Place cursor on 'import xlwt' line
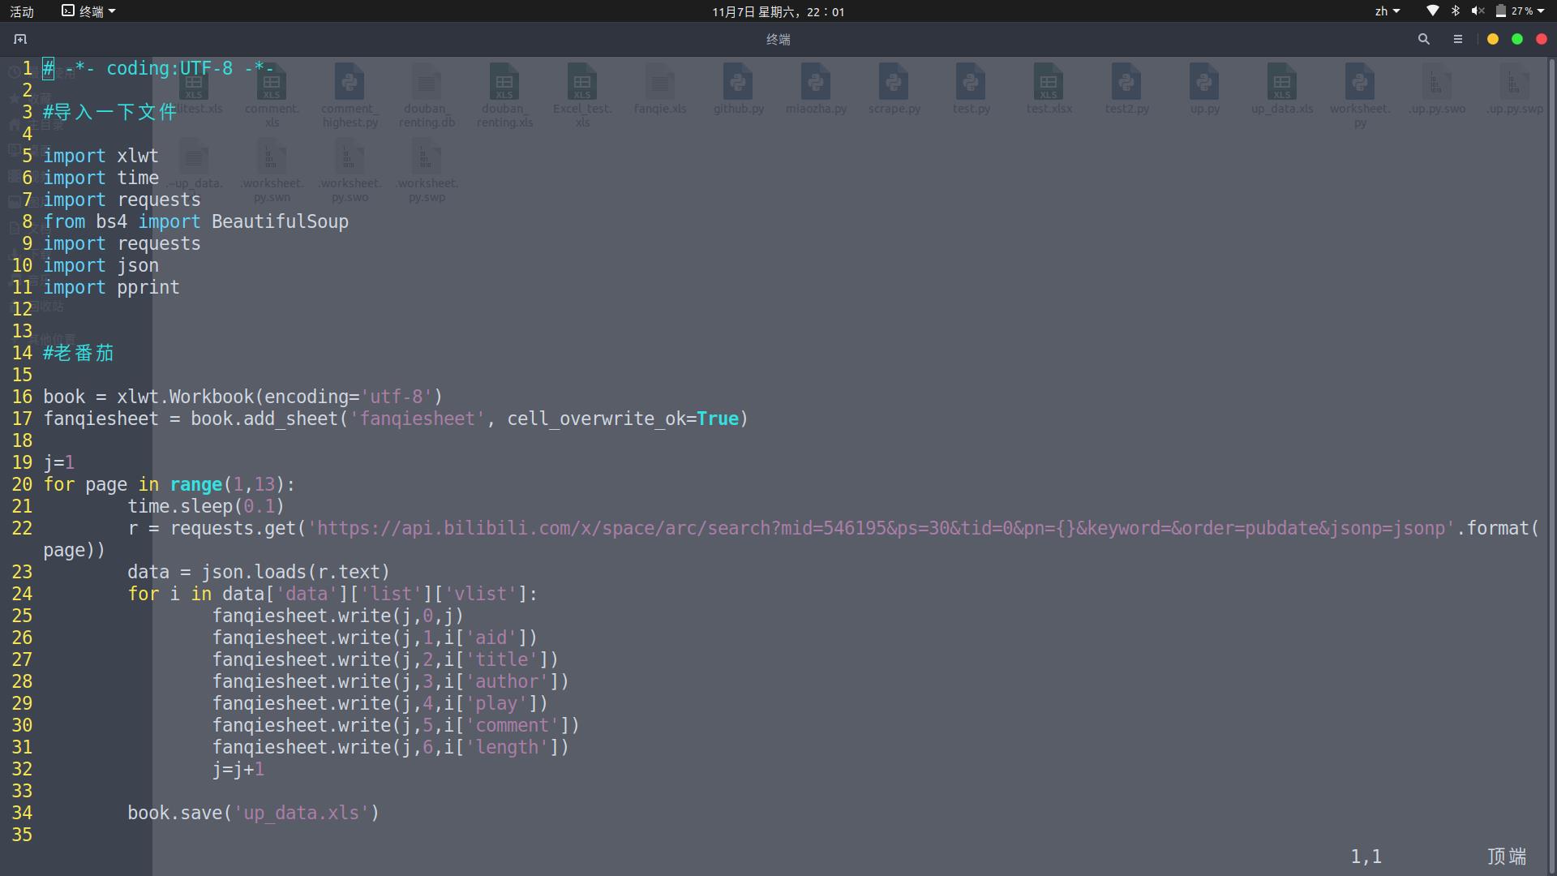The height and width of the screenshot is (876, 1557). [x=101, y=156]
